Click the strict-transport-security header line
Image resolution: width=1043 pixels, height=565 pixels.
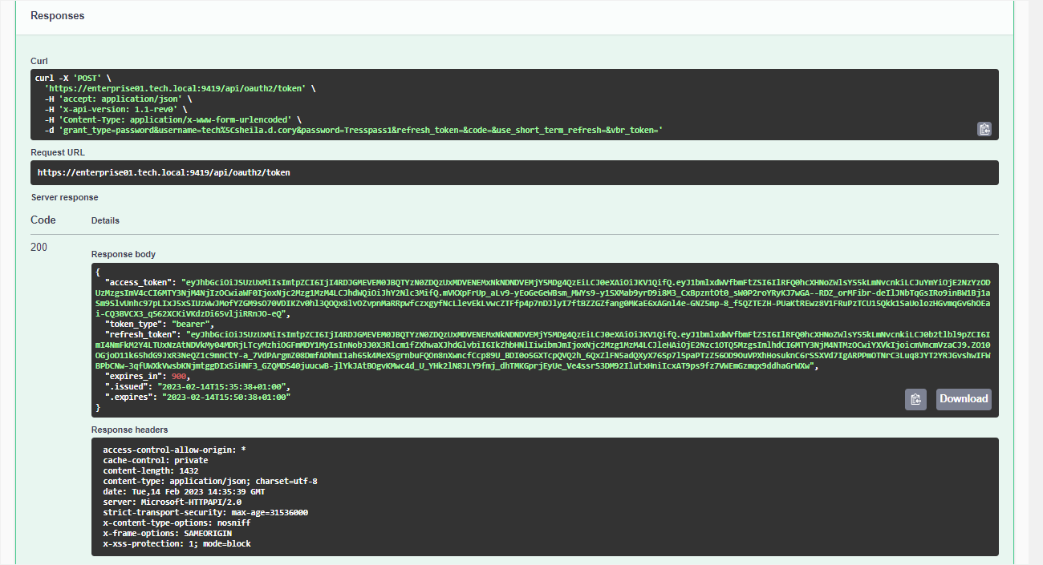pyautogui.click(x=205, y=513)
